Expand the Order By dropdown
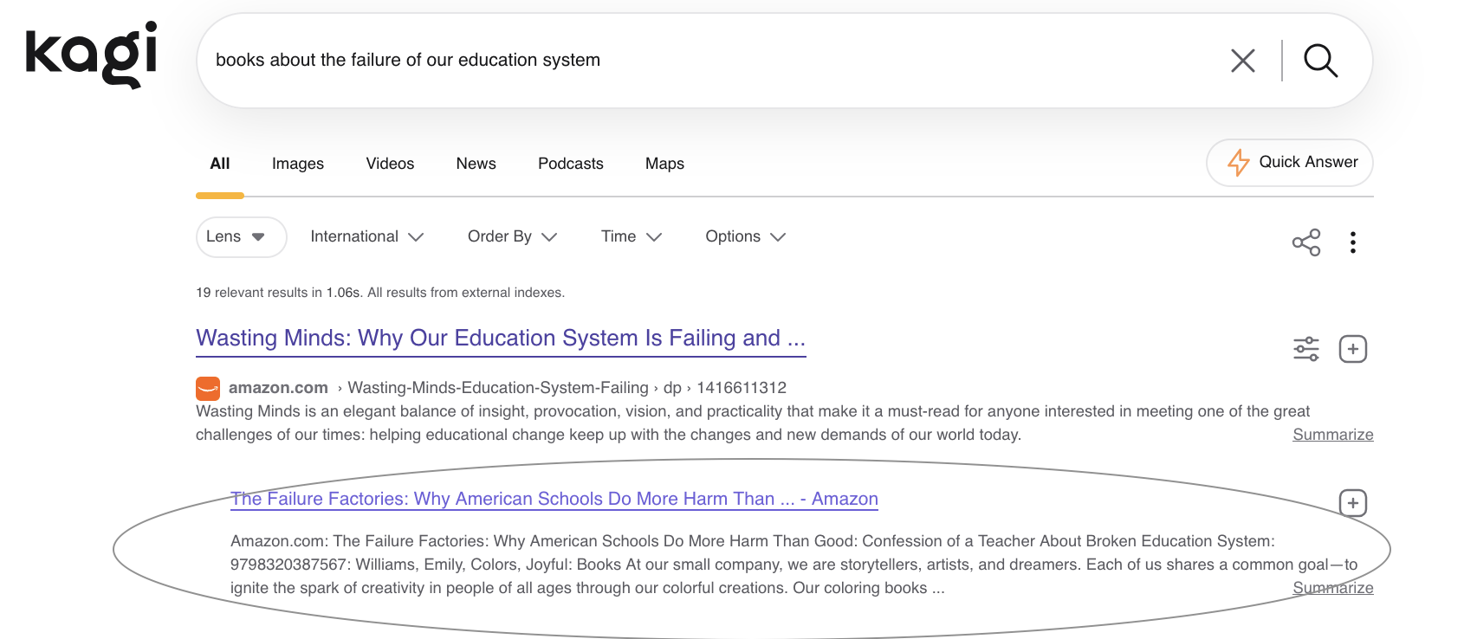This screenshot has height=639, width=1464. (512, 236)
